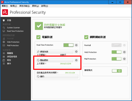Click the Web Protection globe icon

(4, 42)
